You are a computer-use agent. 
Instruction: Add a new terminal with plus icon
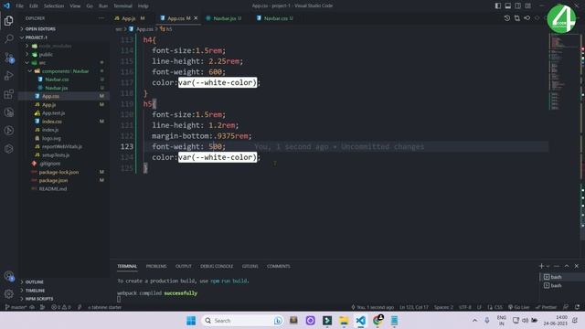(541, 266)
